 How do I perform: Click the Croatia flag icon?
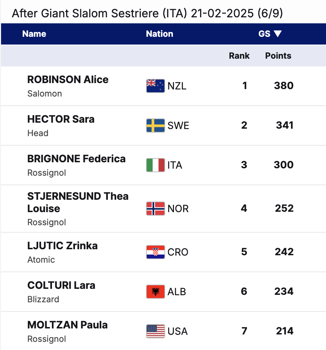[x=155, y=252]
